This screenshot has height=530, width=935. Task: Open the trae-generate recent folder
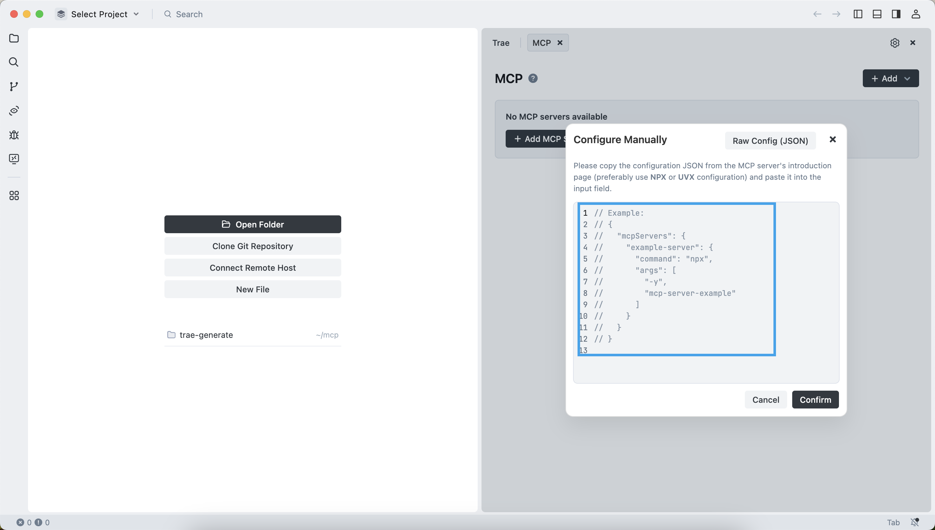click(x=206, y=335)
